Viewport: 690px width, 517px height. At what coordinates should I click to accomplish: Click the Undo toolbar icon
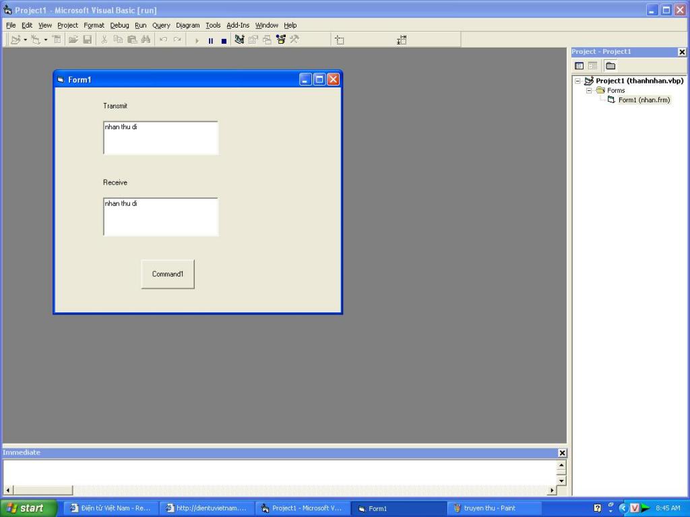point(163,40)
